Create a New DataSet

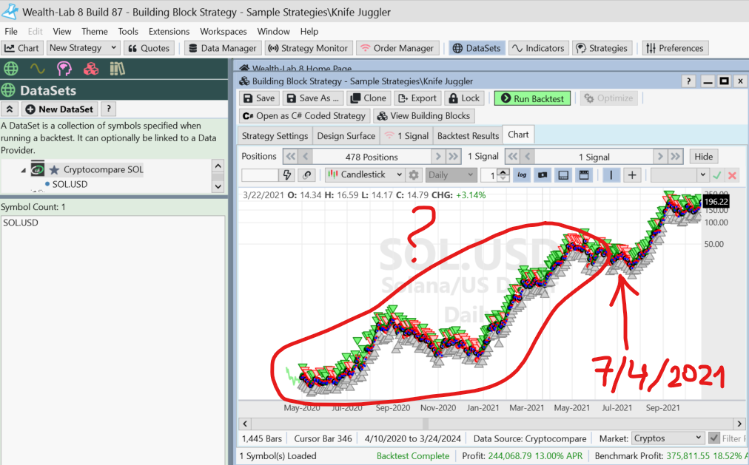(60, 109)
